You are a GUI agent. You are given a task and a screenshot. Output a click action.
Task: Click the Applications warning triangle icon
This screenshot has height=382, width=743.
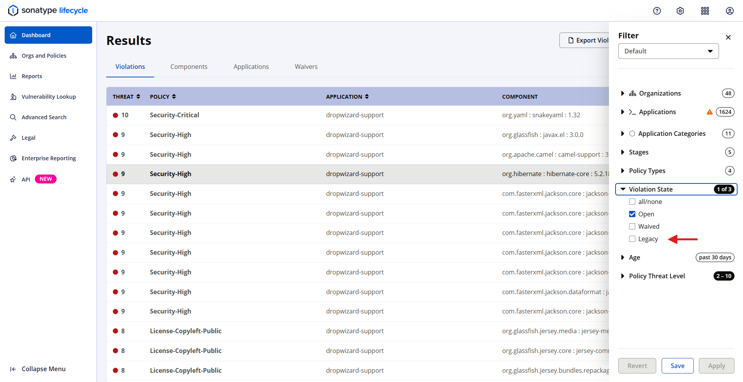[x=710, y=112]
